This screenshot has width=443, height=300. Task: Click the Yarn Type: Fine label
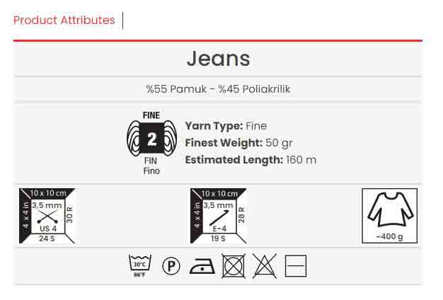click(226, 126)
